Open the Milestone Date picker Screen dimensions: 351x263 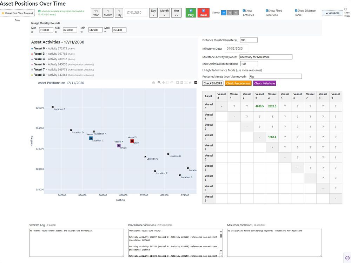236,48
